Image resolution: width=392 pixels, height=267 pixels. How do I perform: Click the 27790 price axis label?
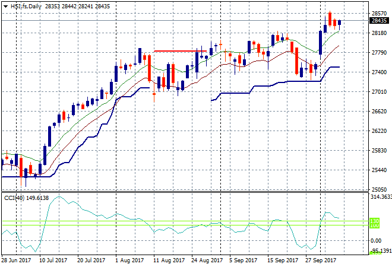click(380, 53)
